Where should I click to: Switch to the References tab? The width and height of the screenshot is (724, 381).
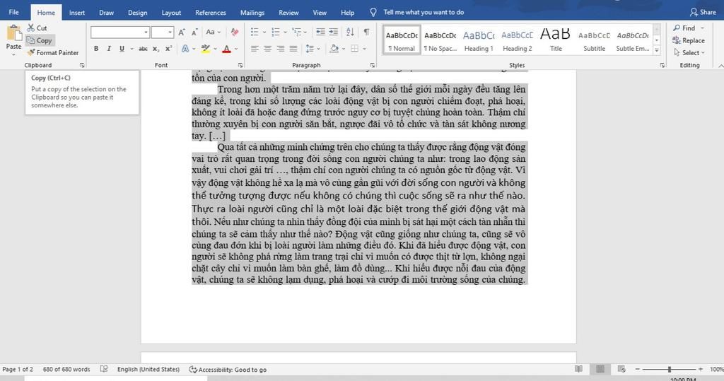coord(211,13)
